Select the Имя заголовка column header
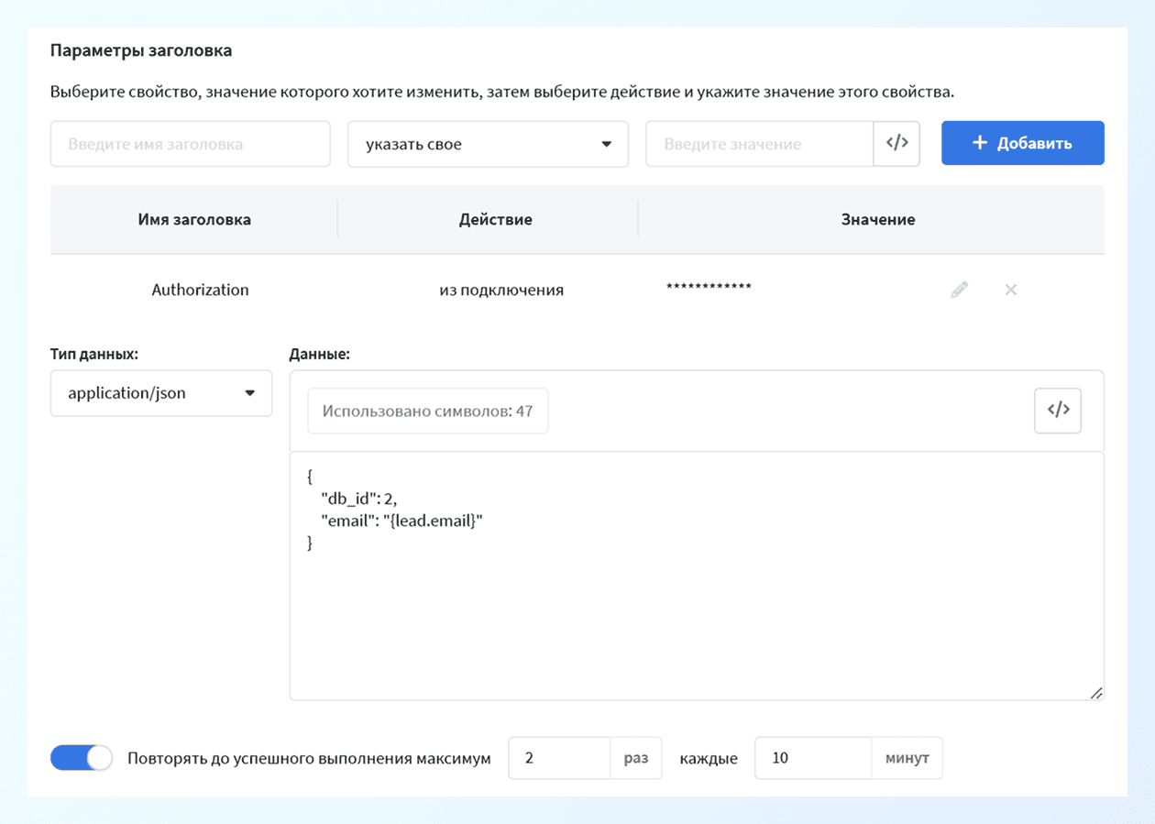Screen dimensions: 1155x824 coord(193,219)
